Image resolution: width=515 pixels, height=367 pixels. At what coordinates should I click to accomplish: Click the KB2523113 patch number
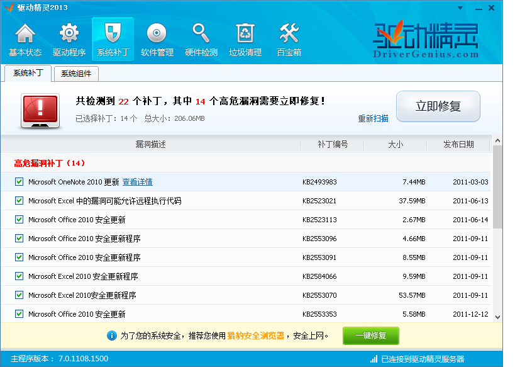319,220
